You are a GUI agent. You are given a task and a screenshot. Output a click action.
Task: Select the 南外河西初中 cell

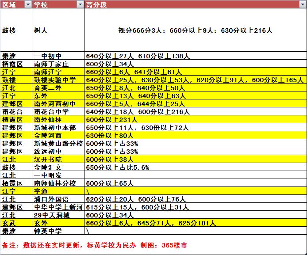coord(58,104)
